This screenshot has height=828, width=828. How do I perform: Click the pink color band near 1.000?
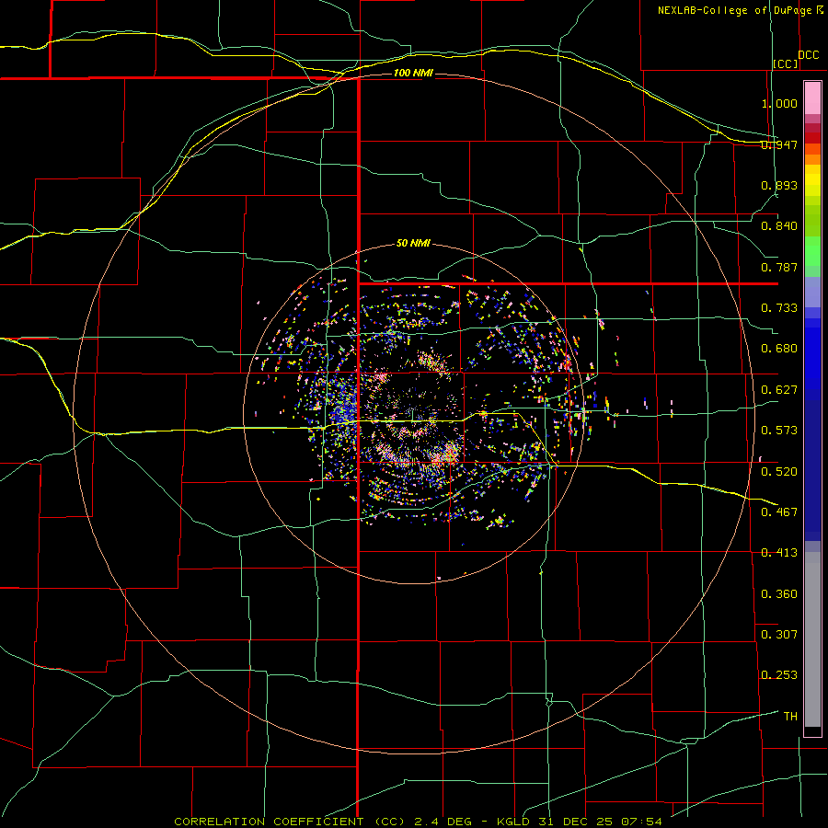(x=812, y=98)
